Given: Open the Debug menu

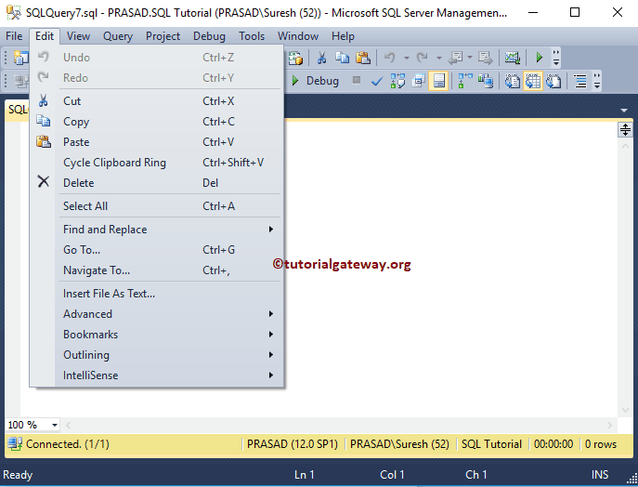Looking at the screenshot, I should [209, 36].
